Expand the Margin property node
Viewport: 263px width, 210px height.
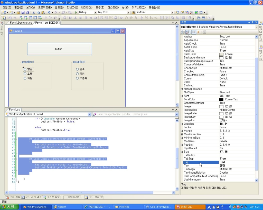coord(182,131)
